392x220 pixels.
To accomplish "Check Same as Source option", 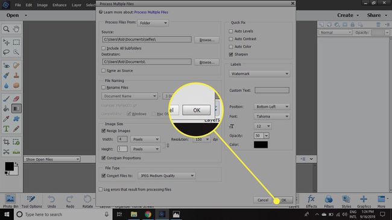I will pyautogui.click(x=104, y=71).
